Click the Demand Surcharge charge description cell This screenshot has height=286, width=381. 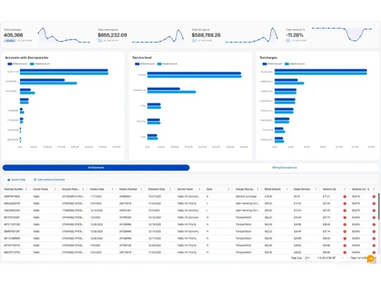(246, 197)
